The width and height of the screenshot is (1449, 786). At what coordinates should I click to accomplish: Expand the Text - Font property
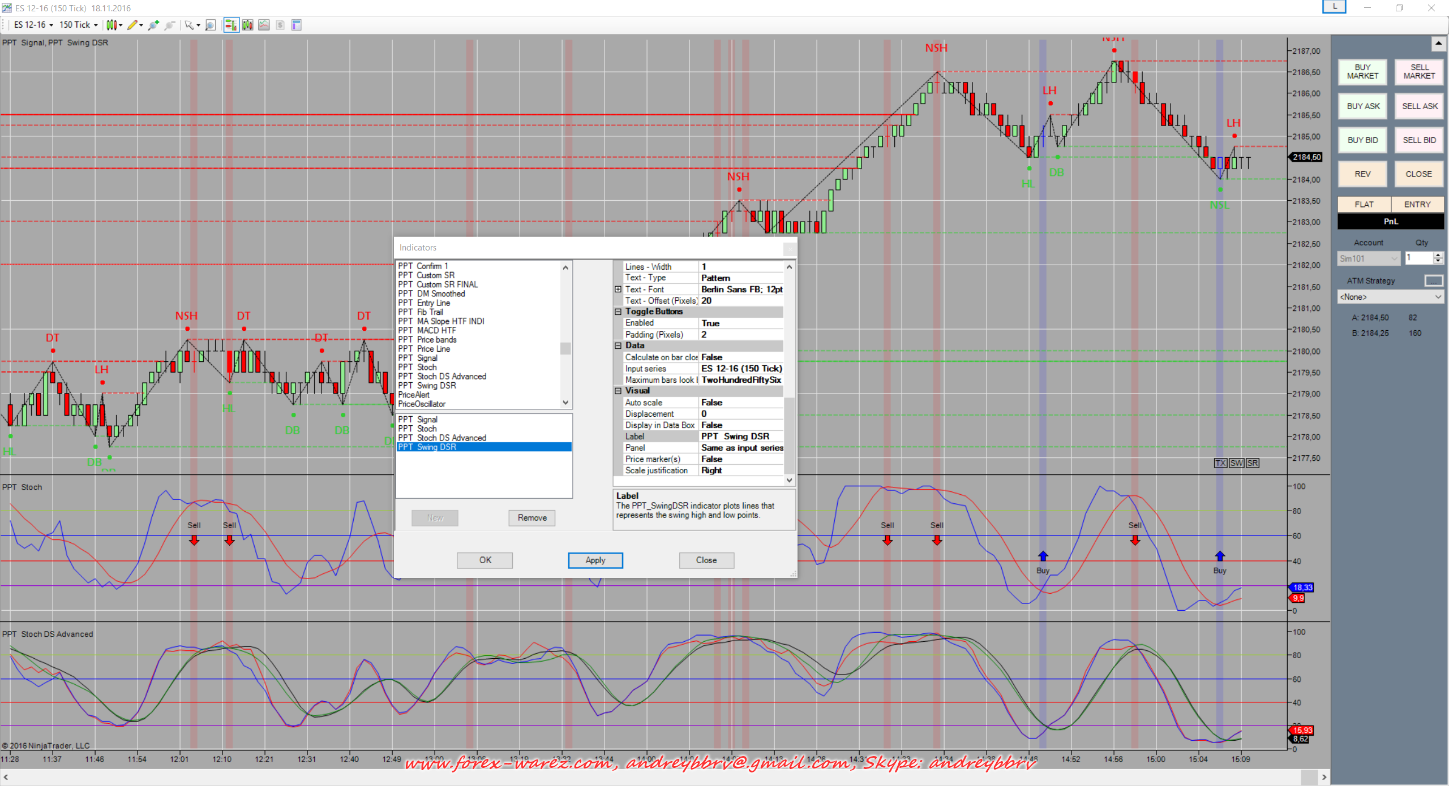(618, 290)
